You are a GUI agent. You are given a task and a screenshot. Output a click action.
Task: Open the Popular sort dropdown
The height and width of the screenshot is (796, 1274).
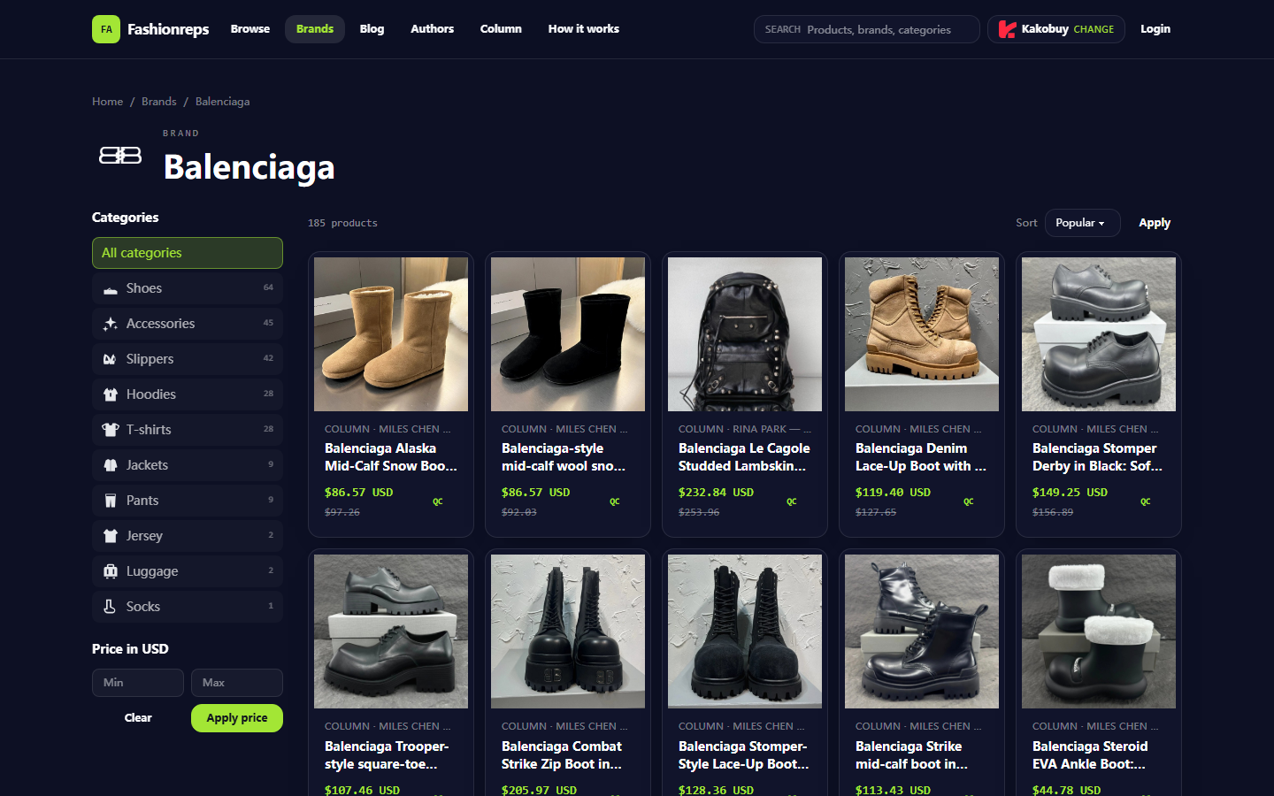[x=1082, y=223]
